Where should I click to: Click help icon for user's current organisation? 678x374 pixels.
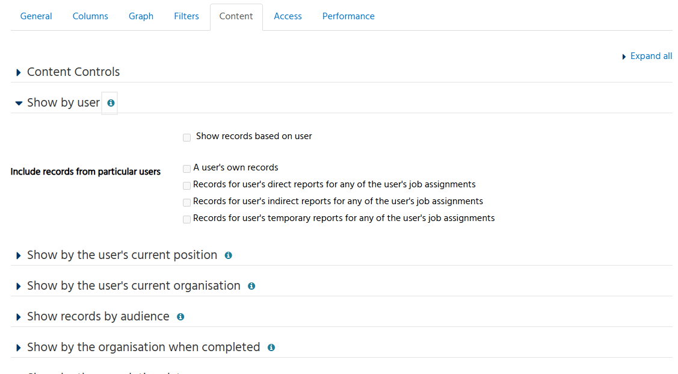click(251, 286)
